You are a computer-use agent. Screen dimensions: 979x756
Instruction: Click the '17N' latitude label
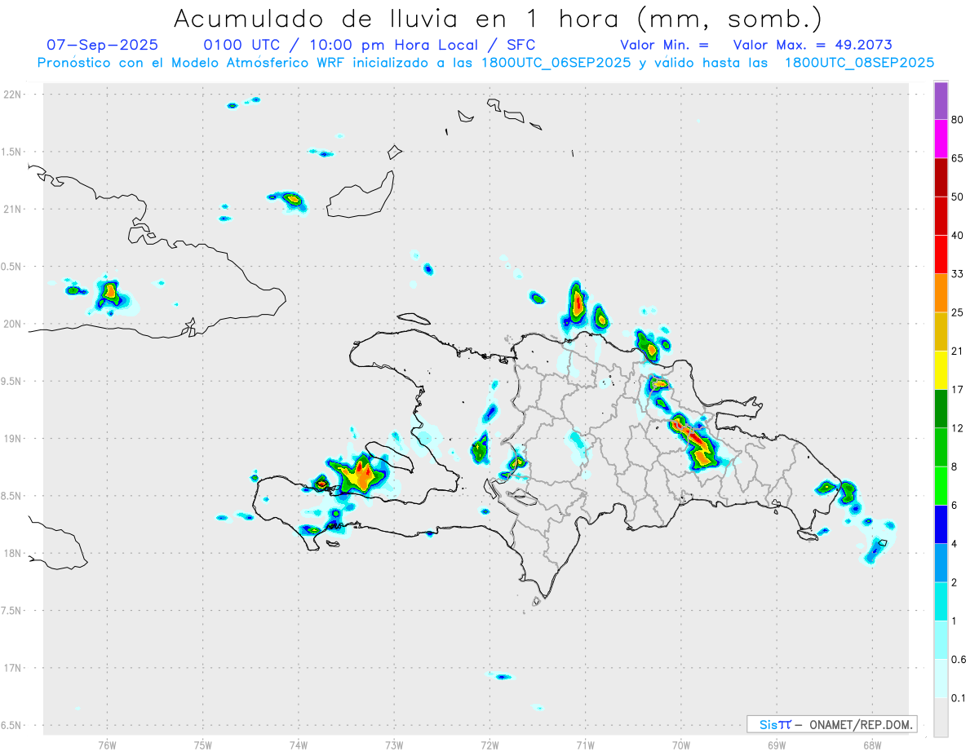pyautogui.click(x=11, y=668)
